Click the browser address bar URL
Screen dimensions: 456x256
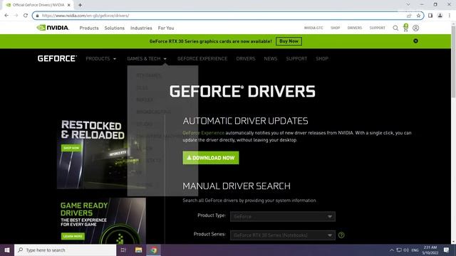click(85, 16)
